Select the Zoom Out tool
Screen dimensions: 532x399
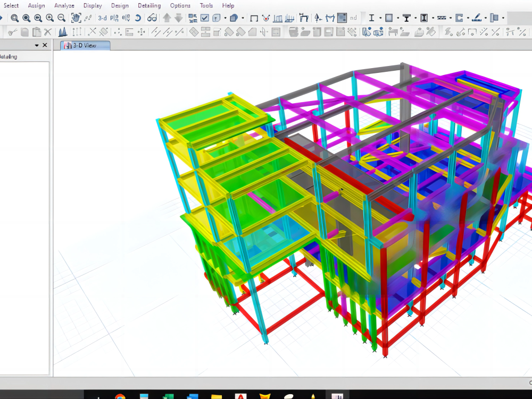click(61, 18)
